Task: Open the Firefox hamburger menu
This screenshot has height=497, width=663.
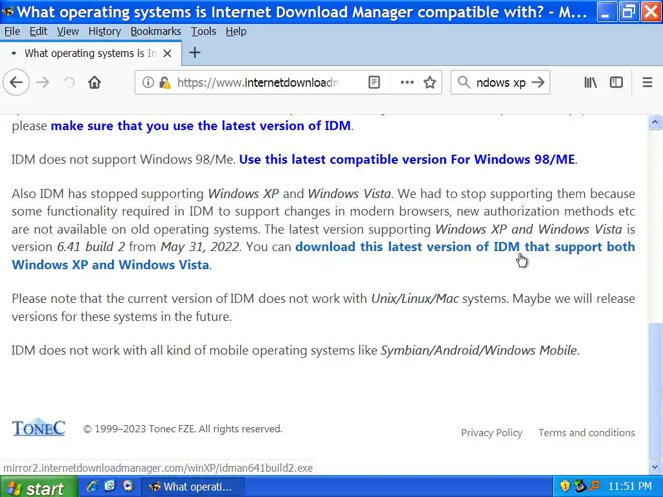Action: 647,82
